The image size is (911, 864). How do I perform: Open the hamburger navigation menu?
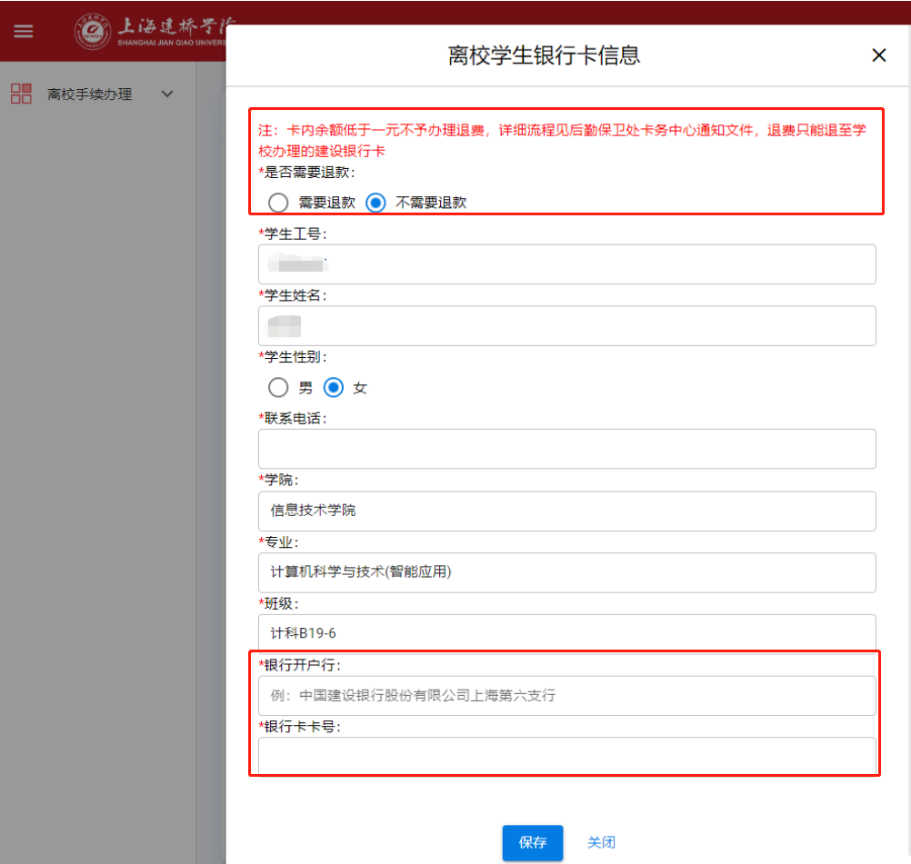point(23,31)
